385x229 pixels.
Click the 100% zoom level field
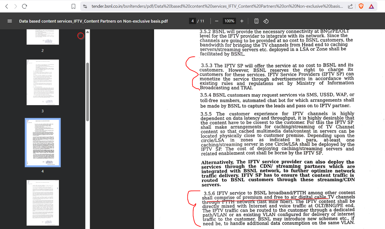point(229,21)
